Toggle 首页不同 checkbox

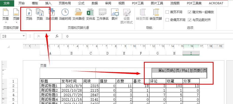(167, 12)
